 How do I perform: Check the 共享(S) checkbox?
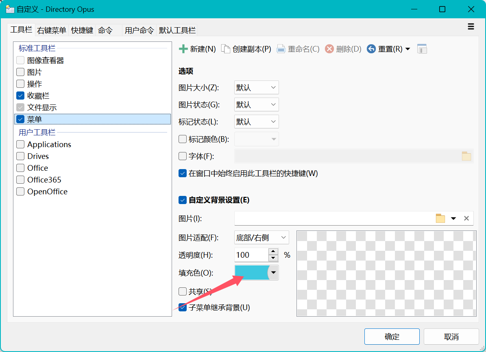183,291
